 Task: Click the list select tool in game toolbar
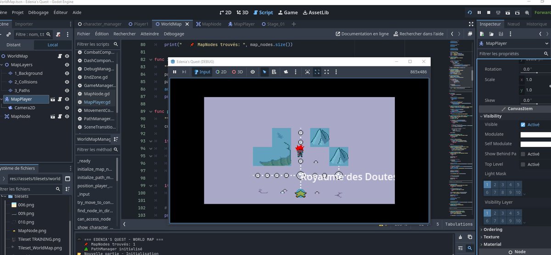[274, 72]
